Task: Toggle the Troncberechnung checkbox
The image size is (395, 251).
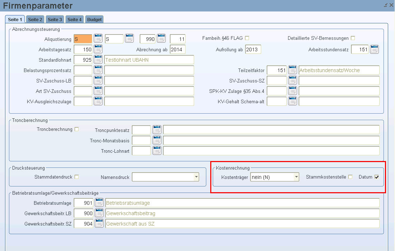Action: (x=76, y=129)
